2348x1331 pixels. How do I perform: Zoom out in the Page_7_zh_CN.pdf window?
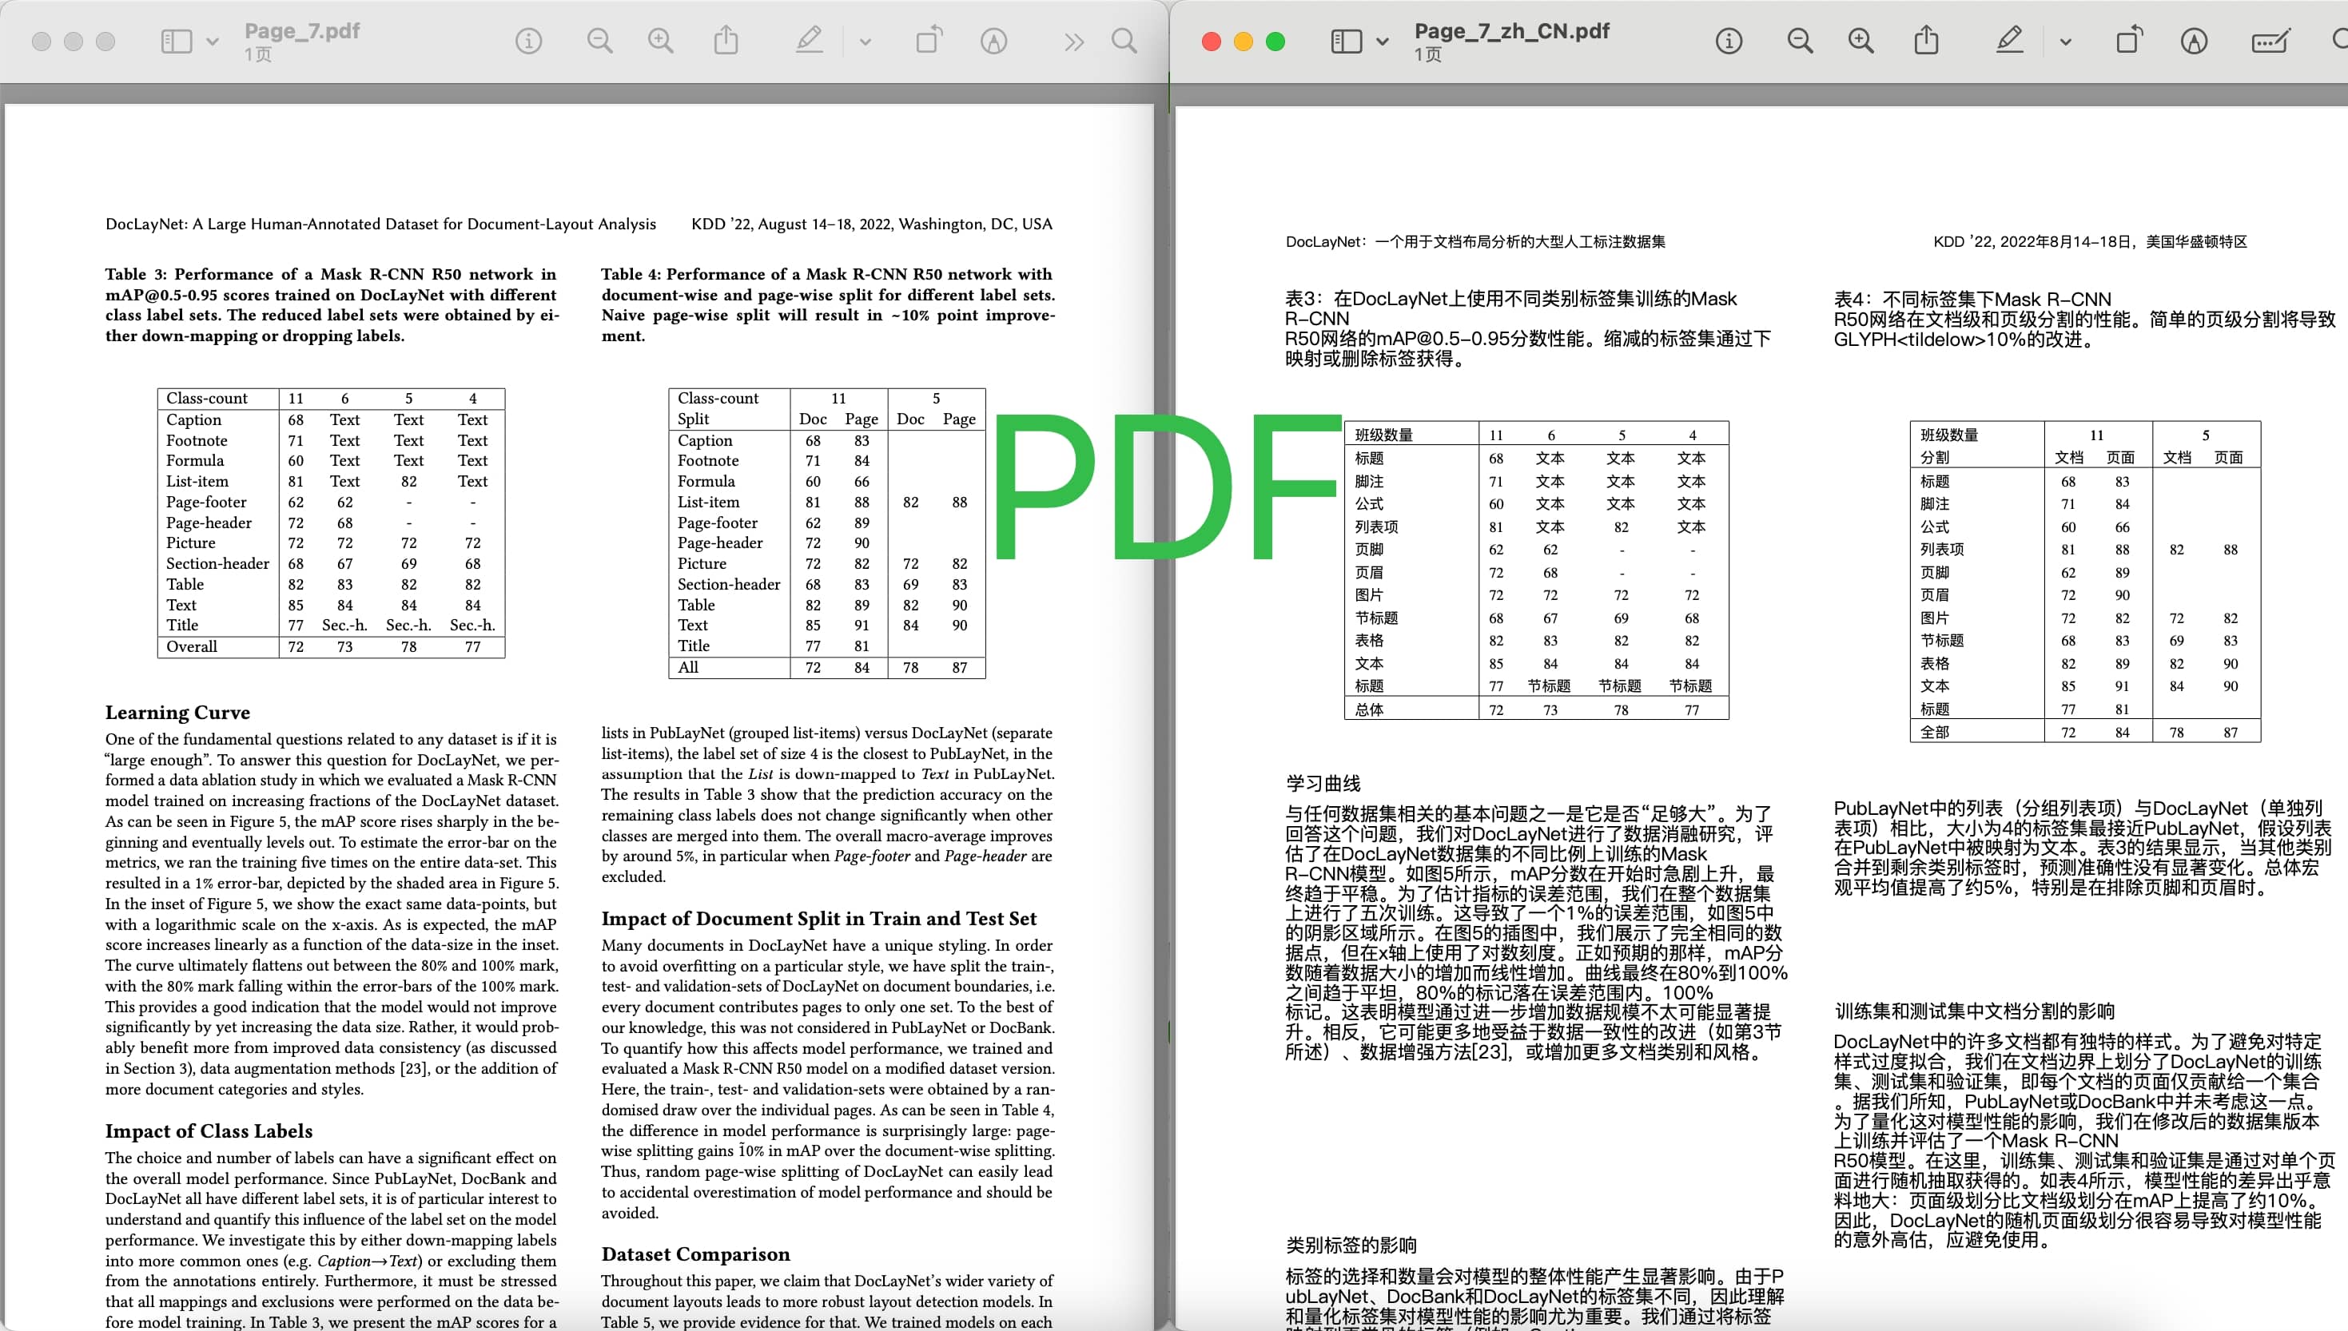pyautogui.click(x=1798, y=40)
